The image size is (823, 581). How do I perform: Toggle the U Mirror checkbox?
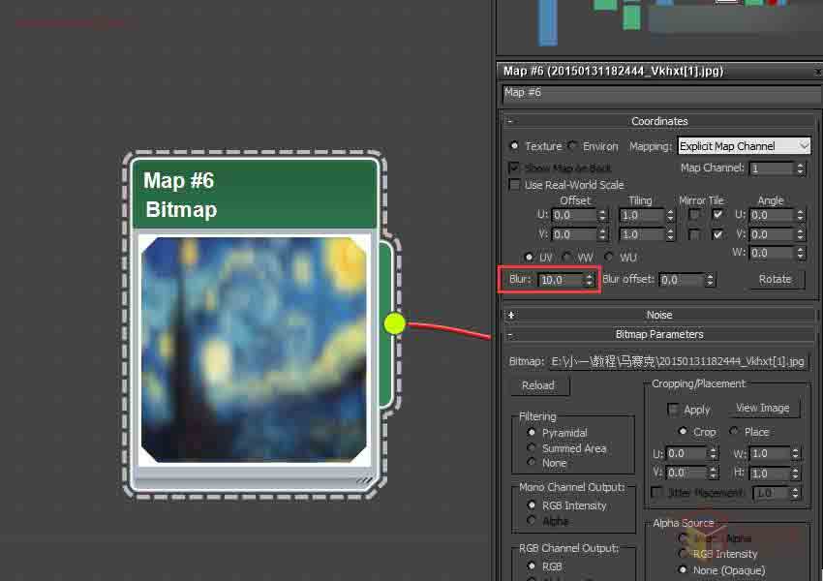694,215
